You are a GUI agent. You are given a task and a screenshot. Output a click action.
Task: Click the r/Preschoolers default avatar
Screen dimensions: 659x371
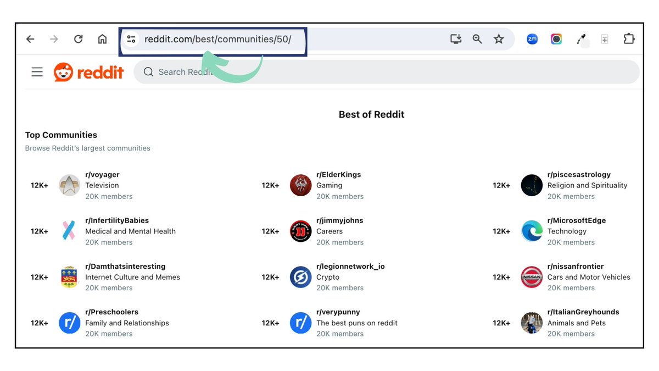coord(70,323)
